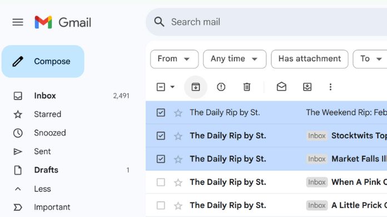Open the From filter dropdown
Image resolution: width=387 pixels, height=217 pixels.
click(x=174, y=59)
